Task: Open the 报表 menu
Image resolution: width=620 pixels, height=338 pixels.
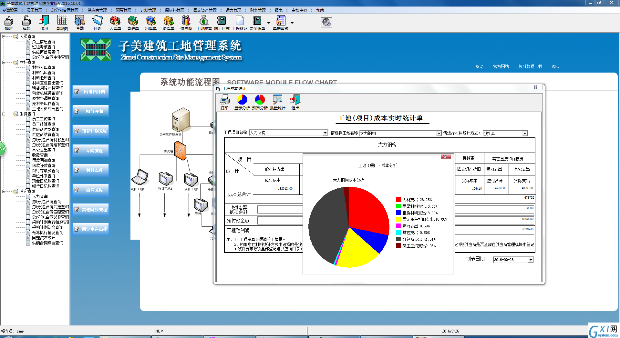Action: click(279, 10)
